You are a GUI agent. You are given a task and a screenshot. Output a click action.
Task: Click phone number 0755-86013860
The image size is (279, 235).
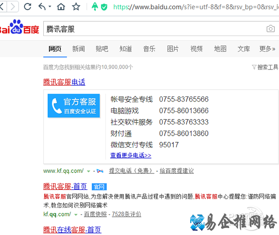pyautogui.click(x=184, y=133)
